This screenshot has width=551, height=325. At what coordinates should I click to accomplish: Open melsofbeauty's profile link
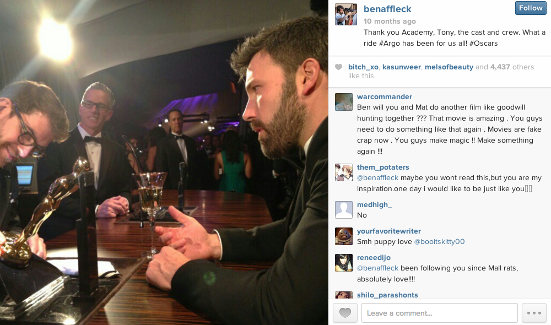click(449, 67)
